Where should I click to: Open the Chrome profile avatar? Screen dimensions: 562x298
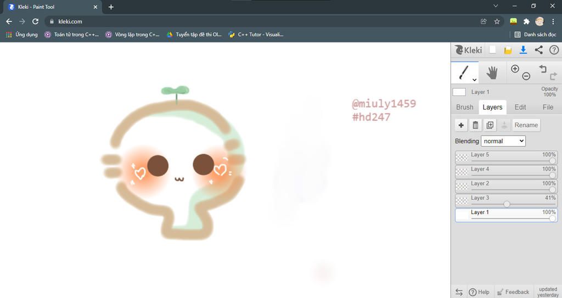pyautogui.click(x=539, y=21)
